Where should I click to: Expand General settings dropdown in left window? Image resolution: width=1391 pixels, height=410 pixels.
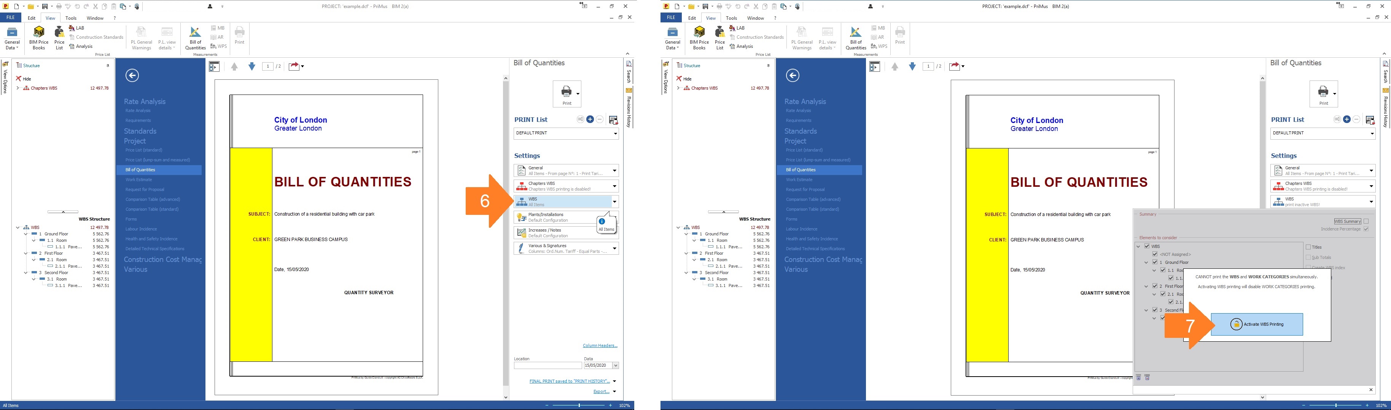click(x=614, y=171)
